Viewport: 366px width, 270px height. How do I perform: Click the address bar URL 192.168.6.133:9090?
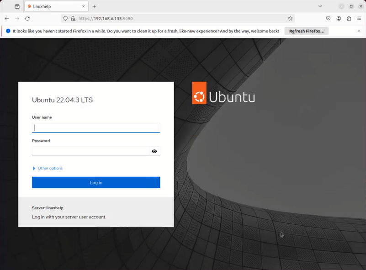tap(106, 18)
